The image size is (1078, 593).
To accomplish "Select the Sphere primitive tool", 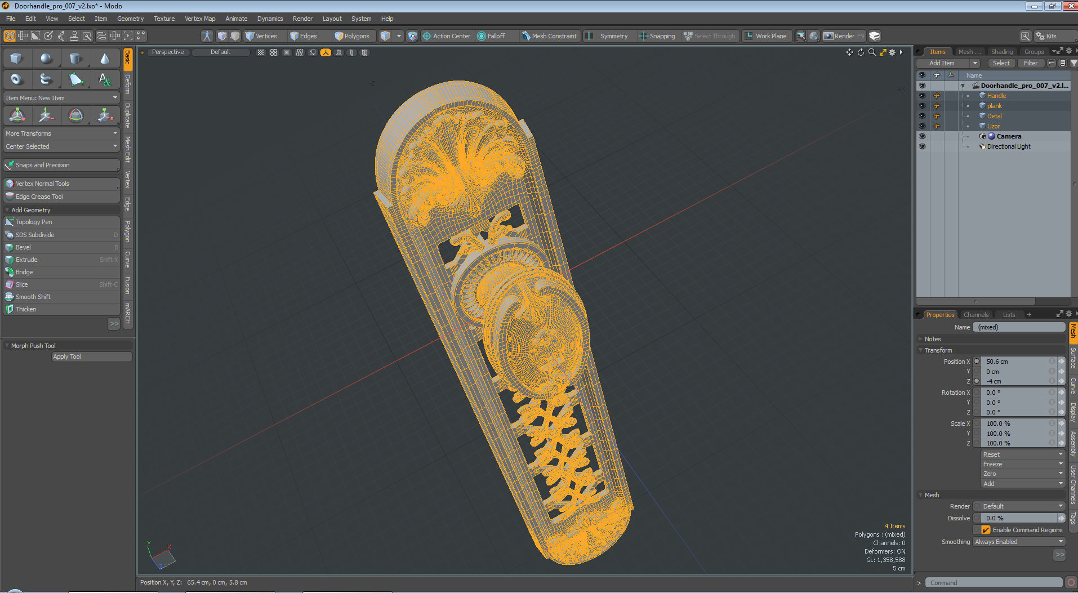I will (46, 59).
